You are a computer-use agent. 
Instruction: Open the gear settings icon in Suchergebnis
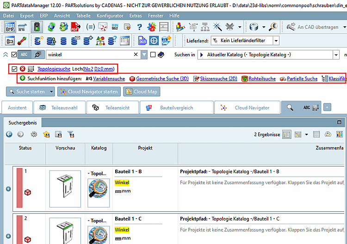pyautogui.click(x=34, y=134)
